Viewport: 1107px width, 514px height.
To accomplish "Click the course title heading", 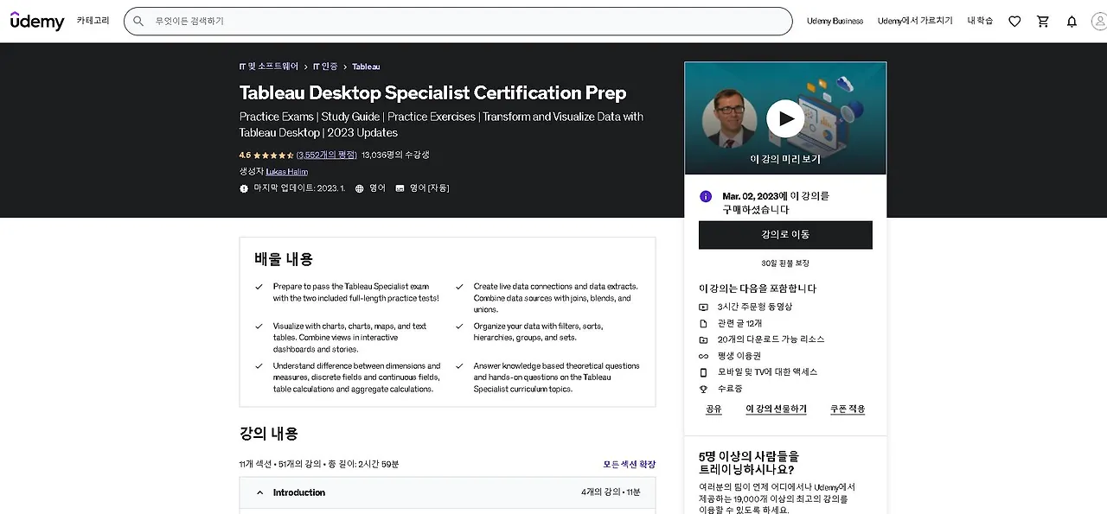I will click(x=432, y=93).
